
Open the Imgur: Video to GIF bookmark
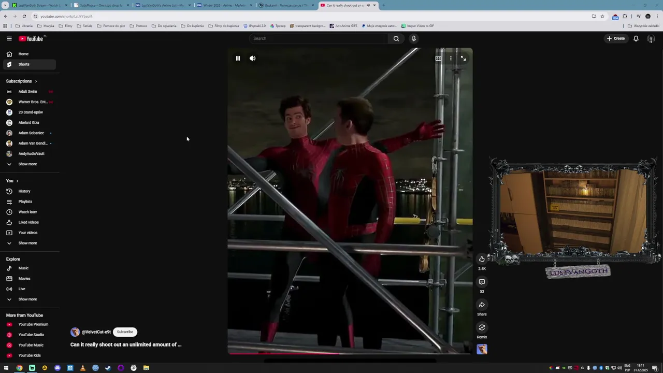coord(417,26)
